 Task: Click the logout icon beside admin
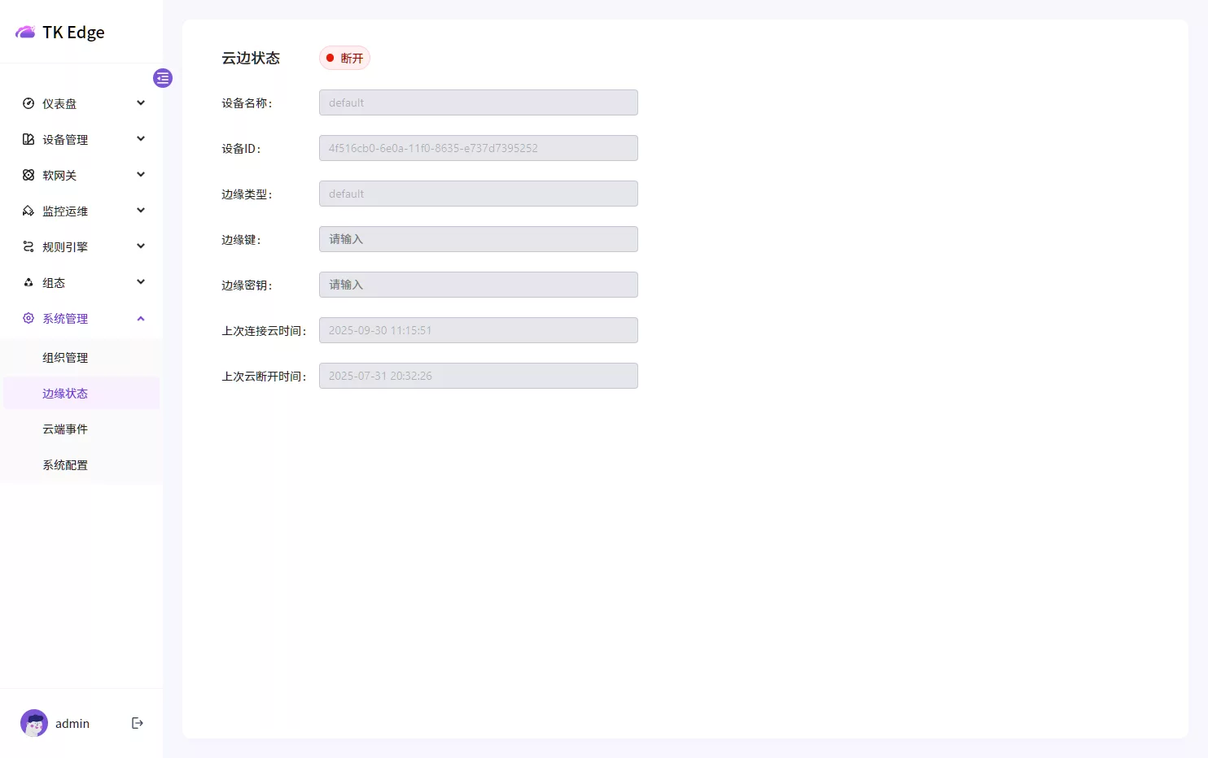137,722
